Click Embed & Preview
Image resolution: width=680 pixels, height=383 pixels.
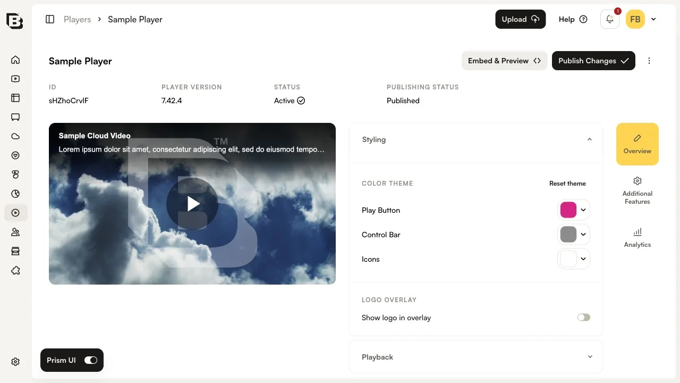click(505, 61)
